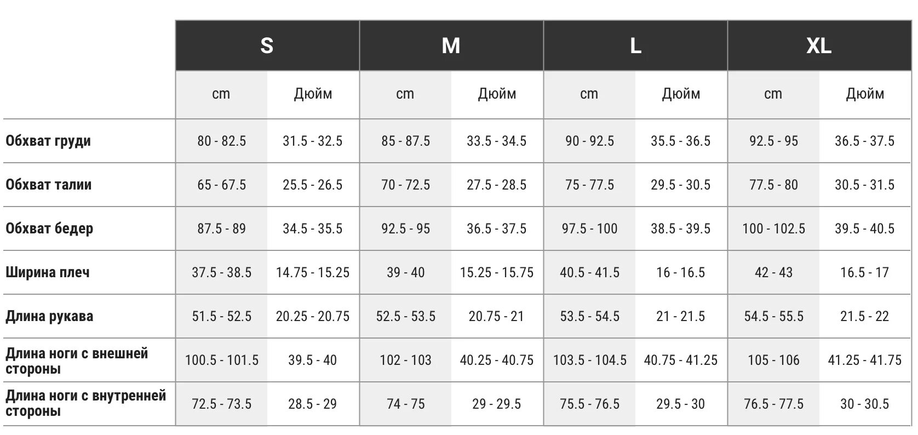Click 'Длина ноги с внешней стороны' label

pyautogui.click(x=77, y=360)
